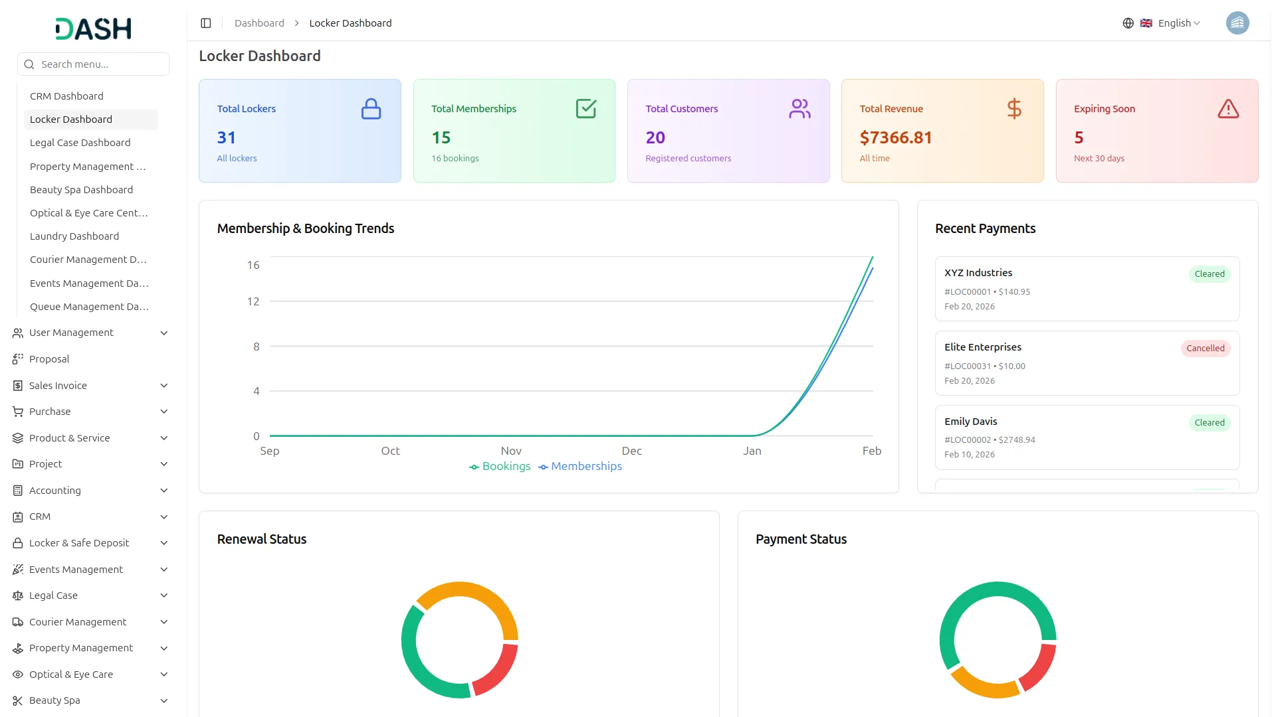This screenshot has width=1276, height=717.
Task: Expand the Courier Management menu
Action: [x=78, y=621]
